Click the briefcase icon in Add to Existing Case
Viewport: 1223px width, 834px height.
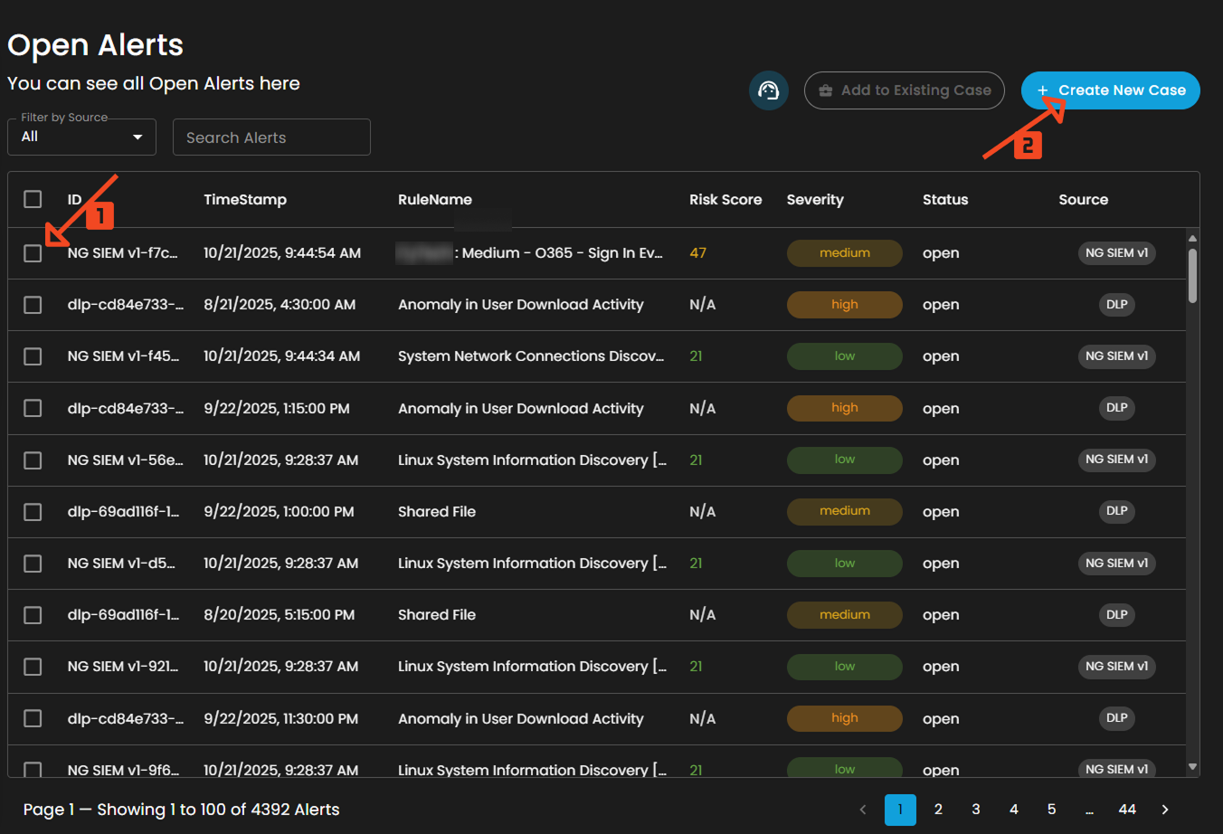click(825, 90)
